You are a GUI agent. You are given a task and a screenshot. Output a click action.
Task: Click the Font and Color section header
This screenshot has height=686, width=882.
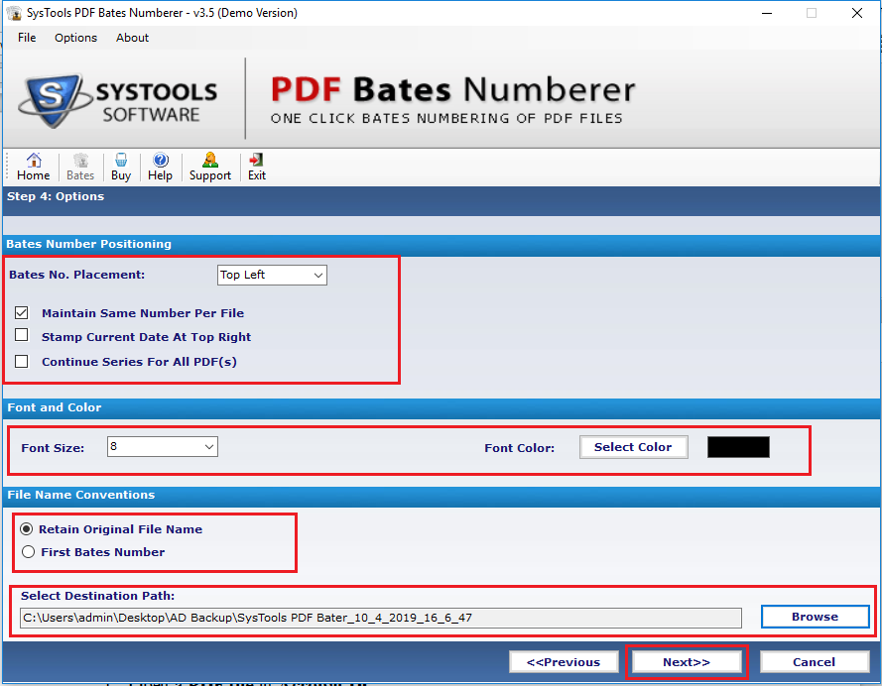pyautogui.click(x=55, y=407)
